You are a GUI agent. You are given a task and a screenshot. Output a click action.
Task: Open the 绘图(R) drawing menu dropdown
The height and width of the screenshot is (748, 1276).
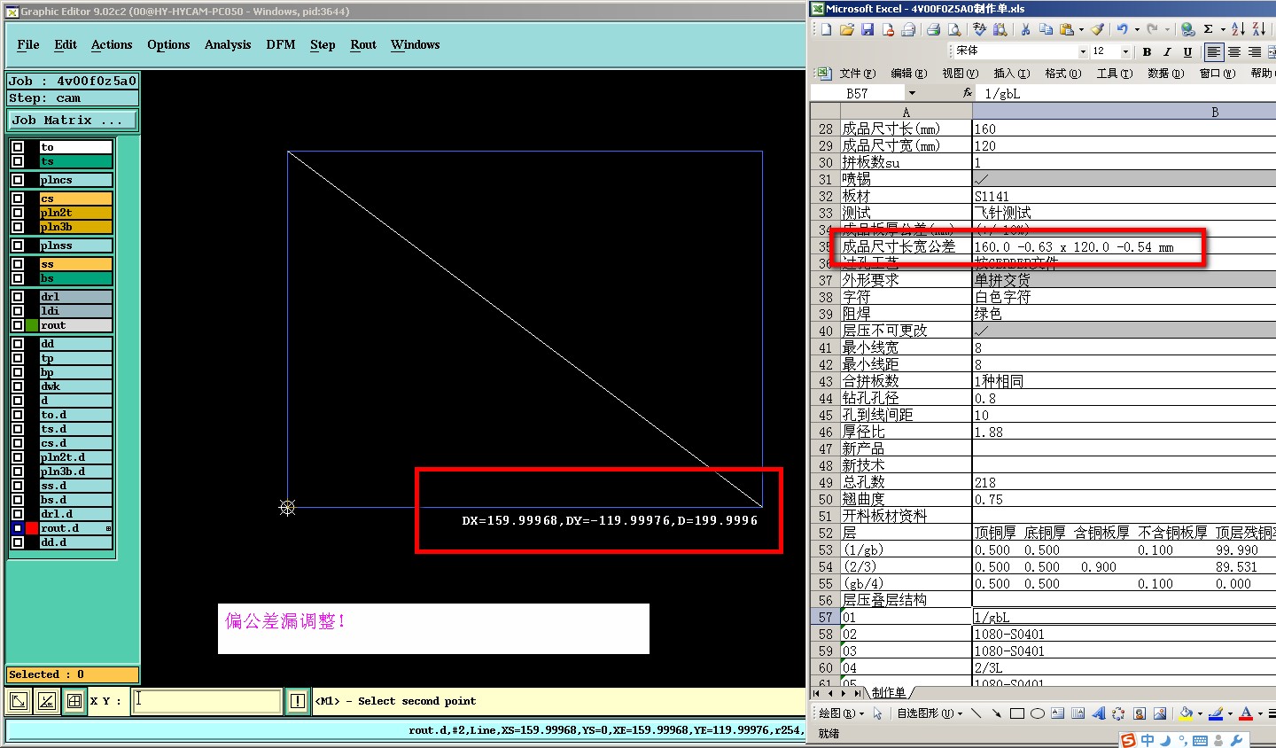click(x=841, y=713)
